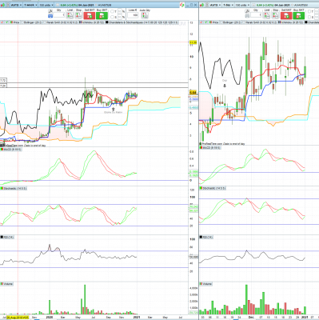Click the red Sell MKT button in the daily chart

click(286, 15)
